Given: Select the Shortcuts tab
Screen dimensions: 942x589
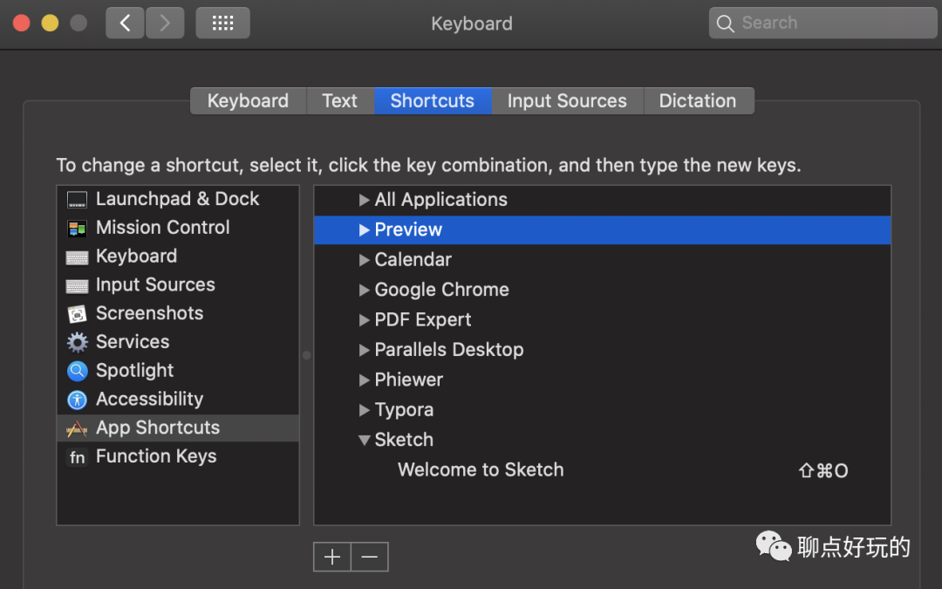Looking at the screenshot, I should tap(433, 101).
